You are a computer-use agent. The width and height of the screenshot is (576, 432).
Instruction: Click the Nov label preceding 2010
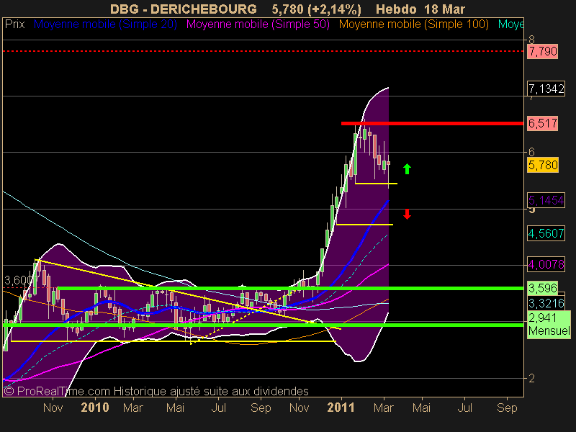click(x=53, y=408)
